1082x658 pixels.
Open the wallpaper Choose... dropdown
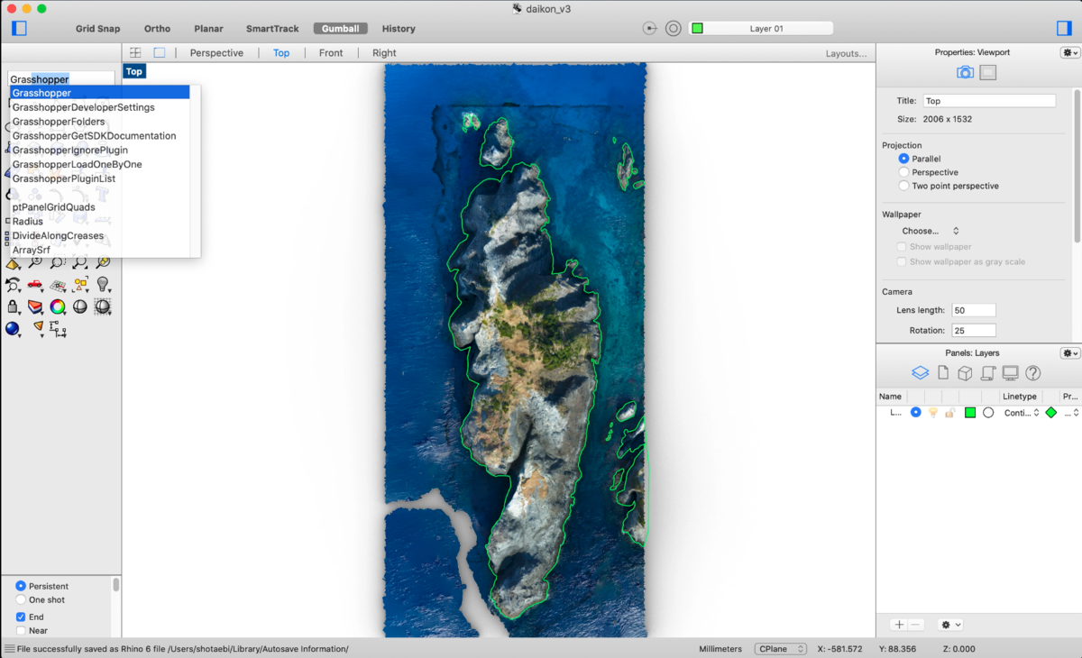[x=931, y=231]
